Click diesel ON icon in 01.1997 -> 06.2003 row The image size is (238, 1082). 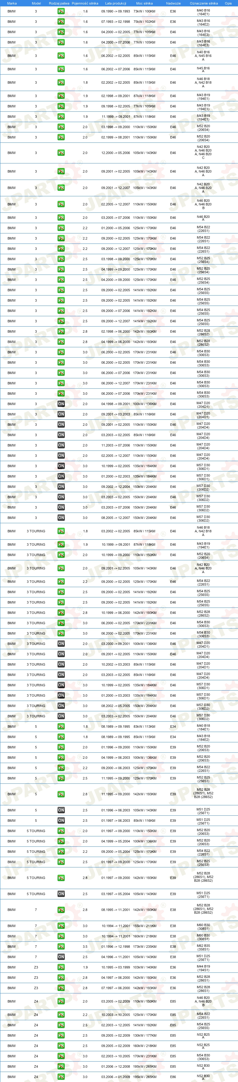(x=61, y=821)
